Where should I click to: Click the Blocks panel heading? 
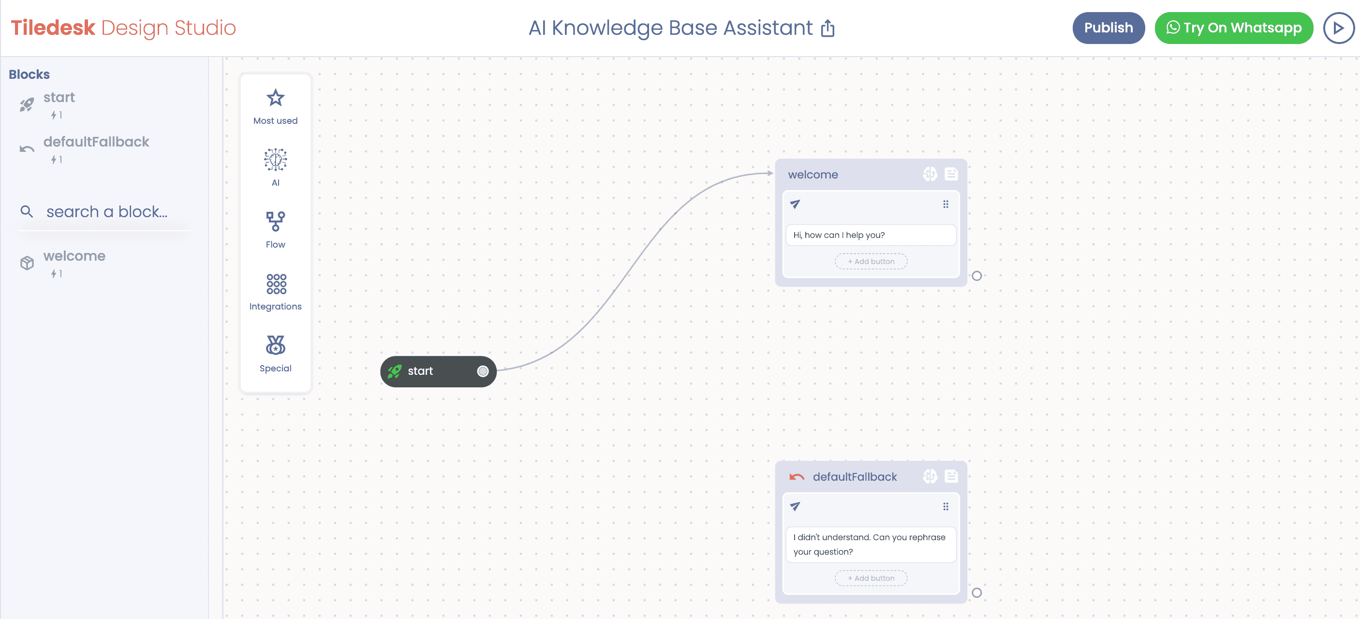pyautogui.click(x=29, y=74)
